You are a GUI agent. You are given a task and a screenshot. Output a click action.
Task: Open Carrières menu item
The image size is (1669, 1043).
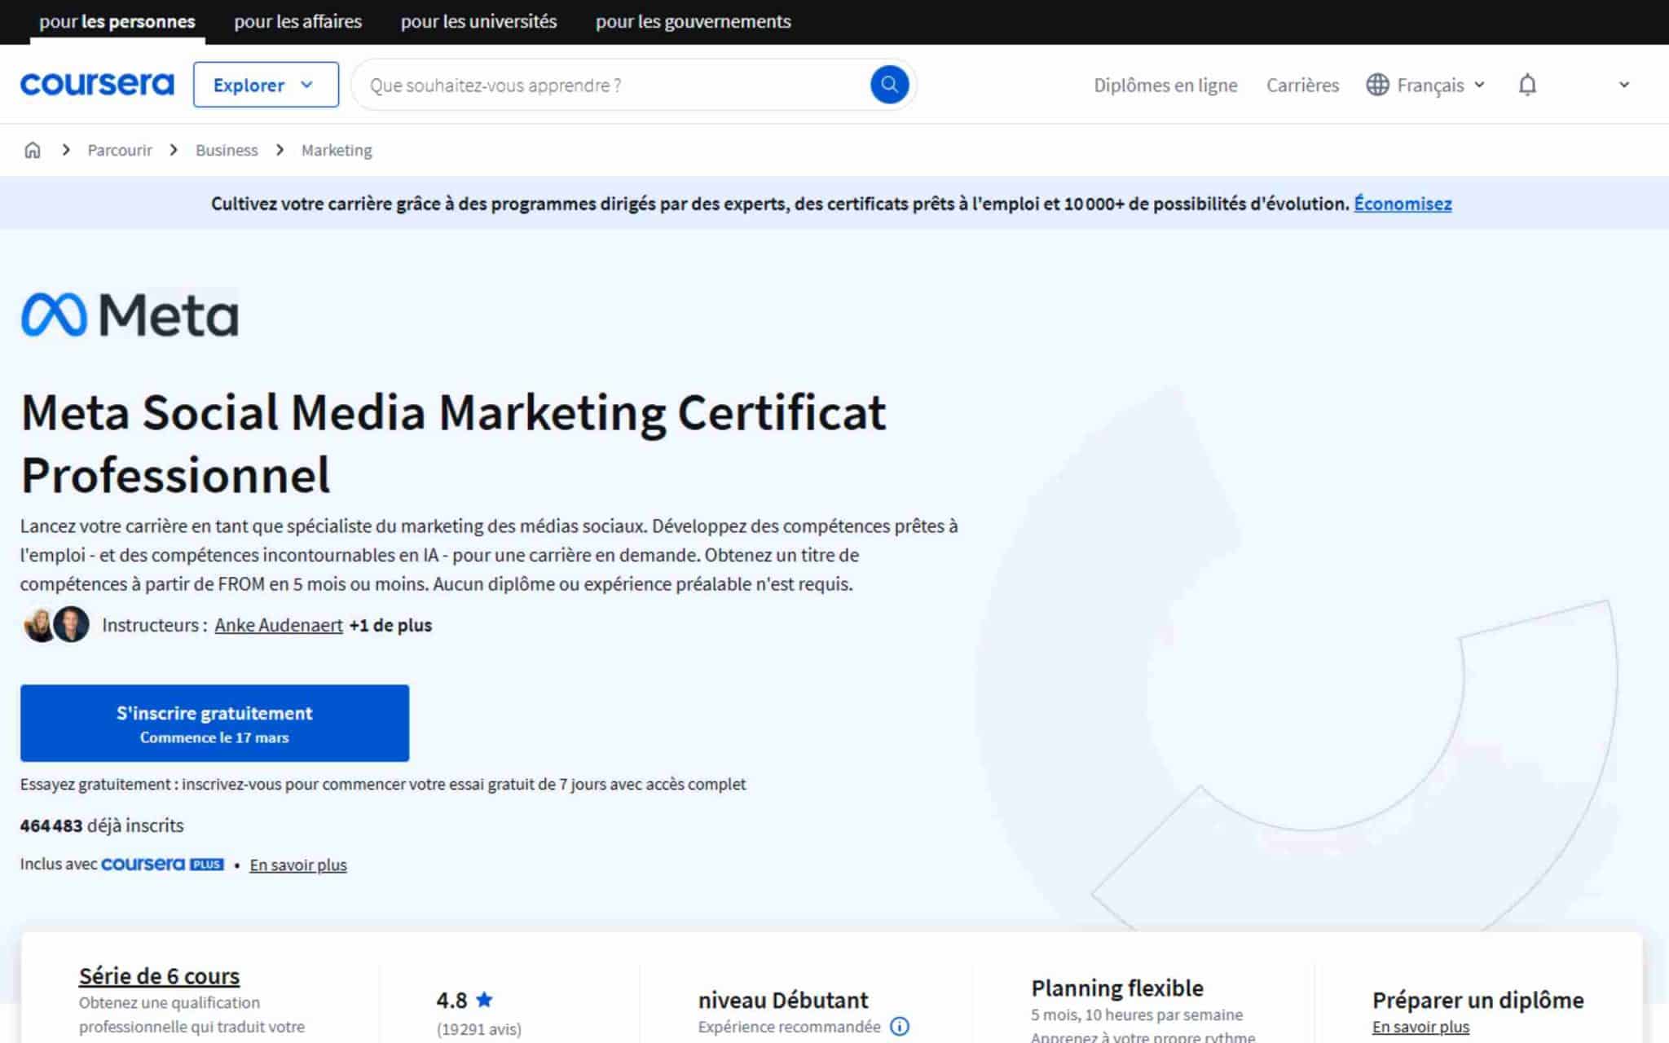click(1302, 85)
